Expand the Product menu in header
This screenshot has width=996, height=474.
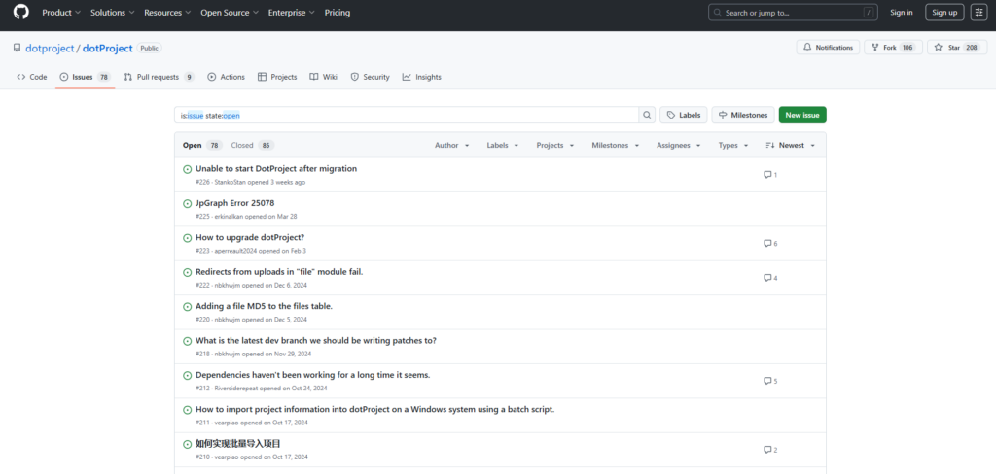[x=61, y=13]
